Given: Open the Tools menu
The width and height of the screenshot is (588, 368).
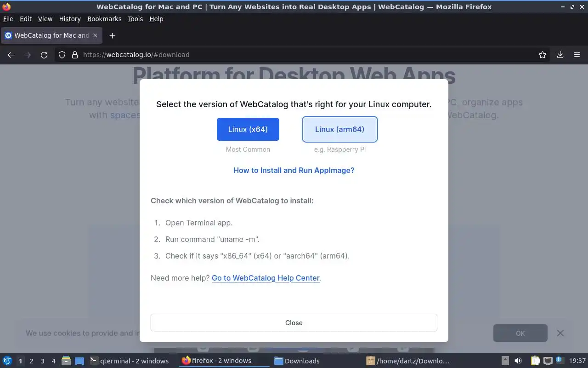Looking at the screenshot, I should [x=136, y=19].
